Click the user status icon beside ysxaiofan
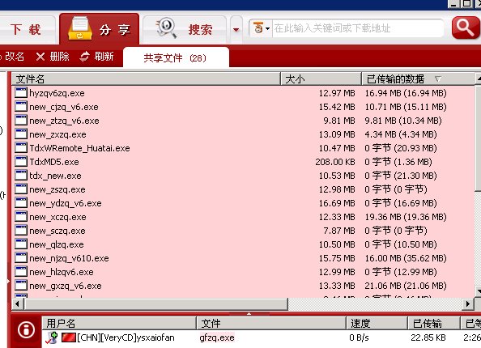The width and height of the screenshot is (481, 348). pos(51,337)
